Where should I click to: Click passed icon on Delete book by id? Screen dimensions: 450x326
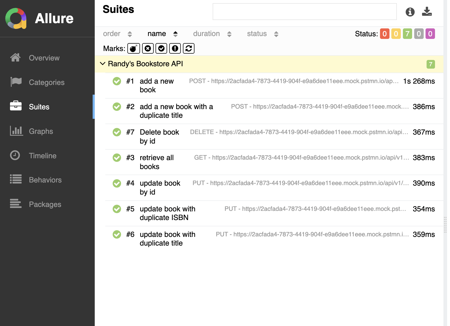117,132
